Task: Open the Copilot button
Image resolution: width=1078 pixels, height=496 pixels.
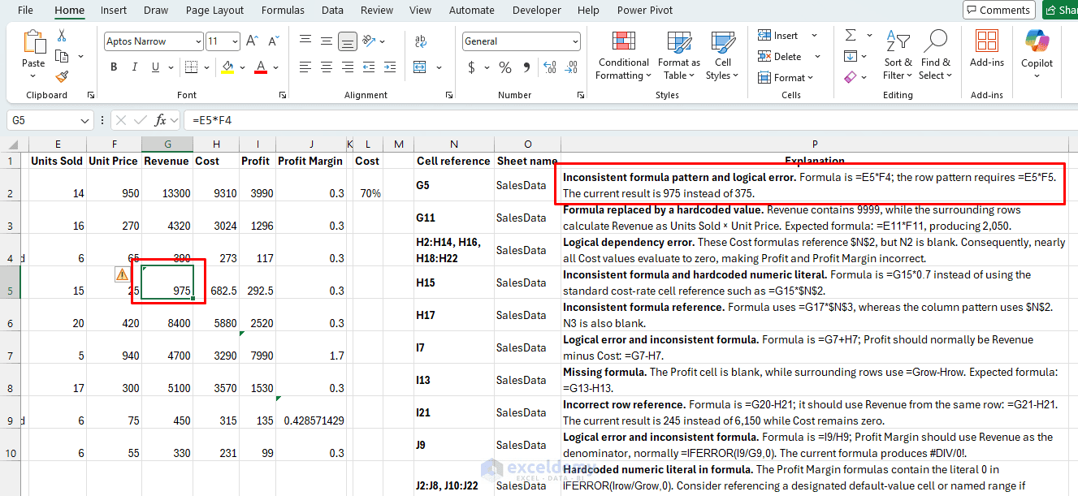Action: (1037, 54)
